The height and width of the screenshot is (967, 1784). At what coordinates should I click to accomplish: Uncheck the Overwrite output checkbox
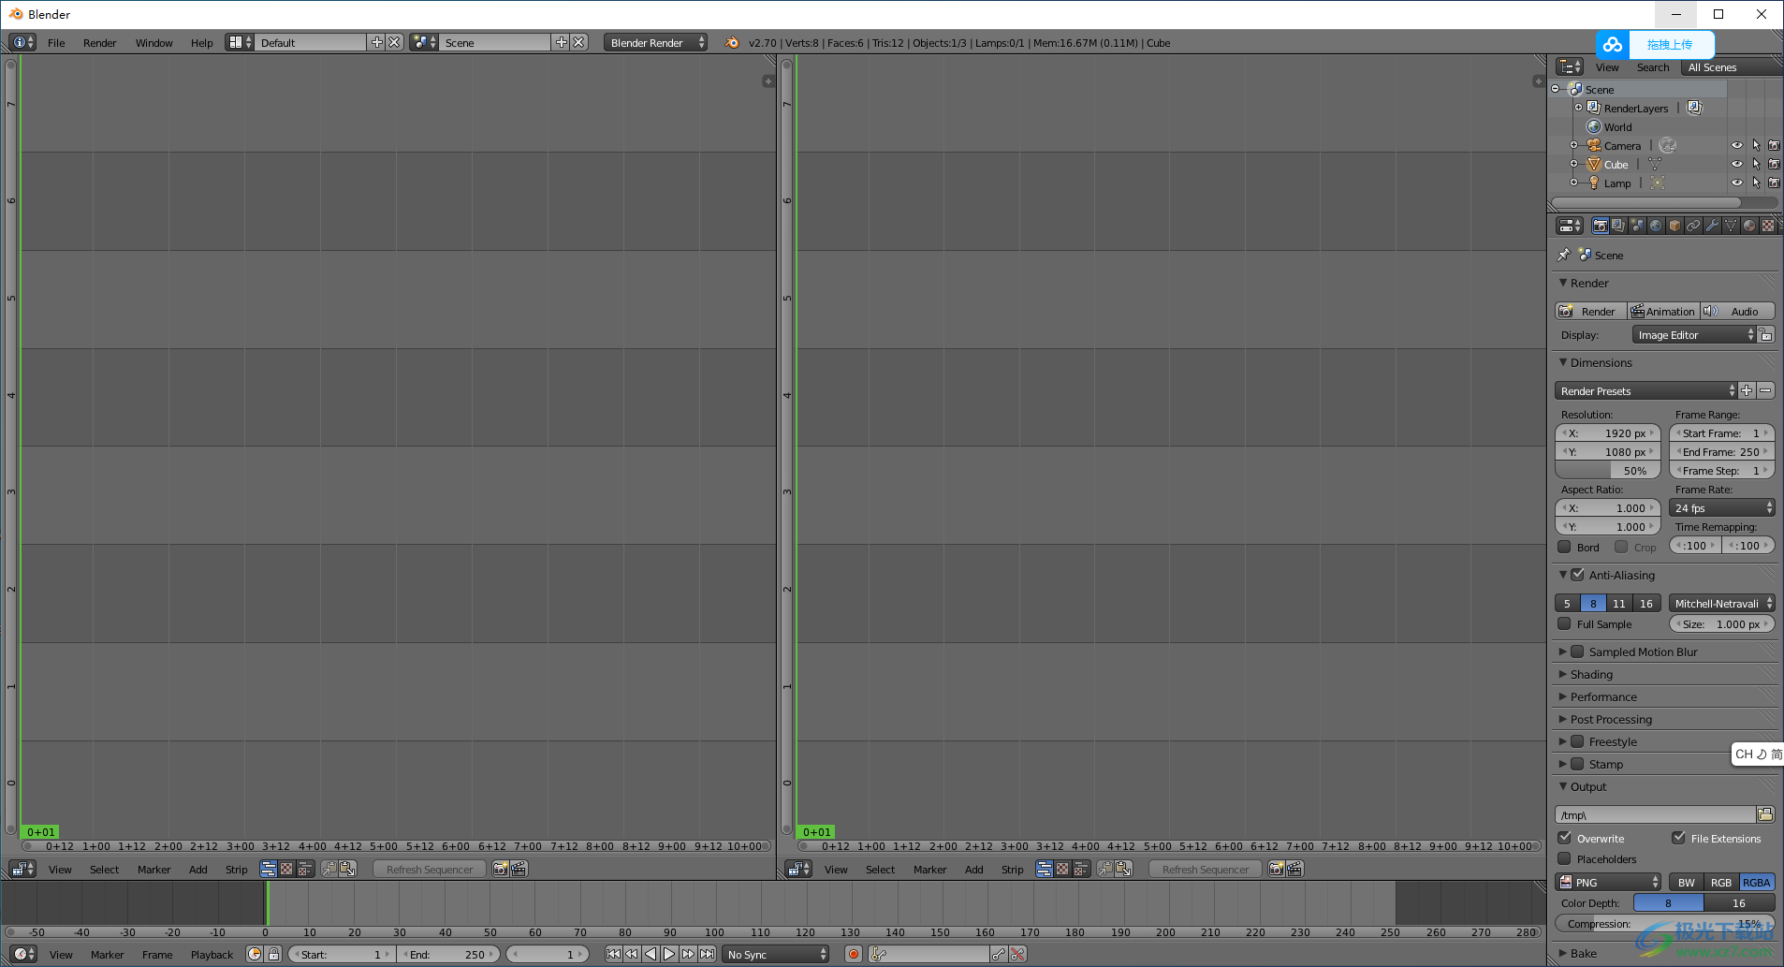point(1564,838)
